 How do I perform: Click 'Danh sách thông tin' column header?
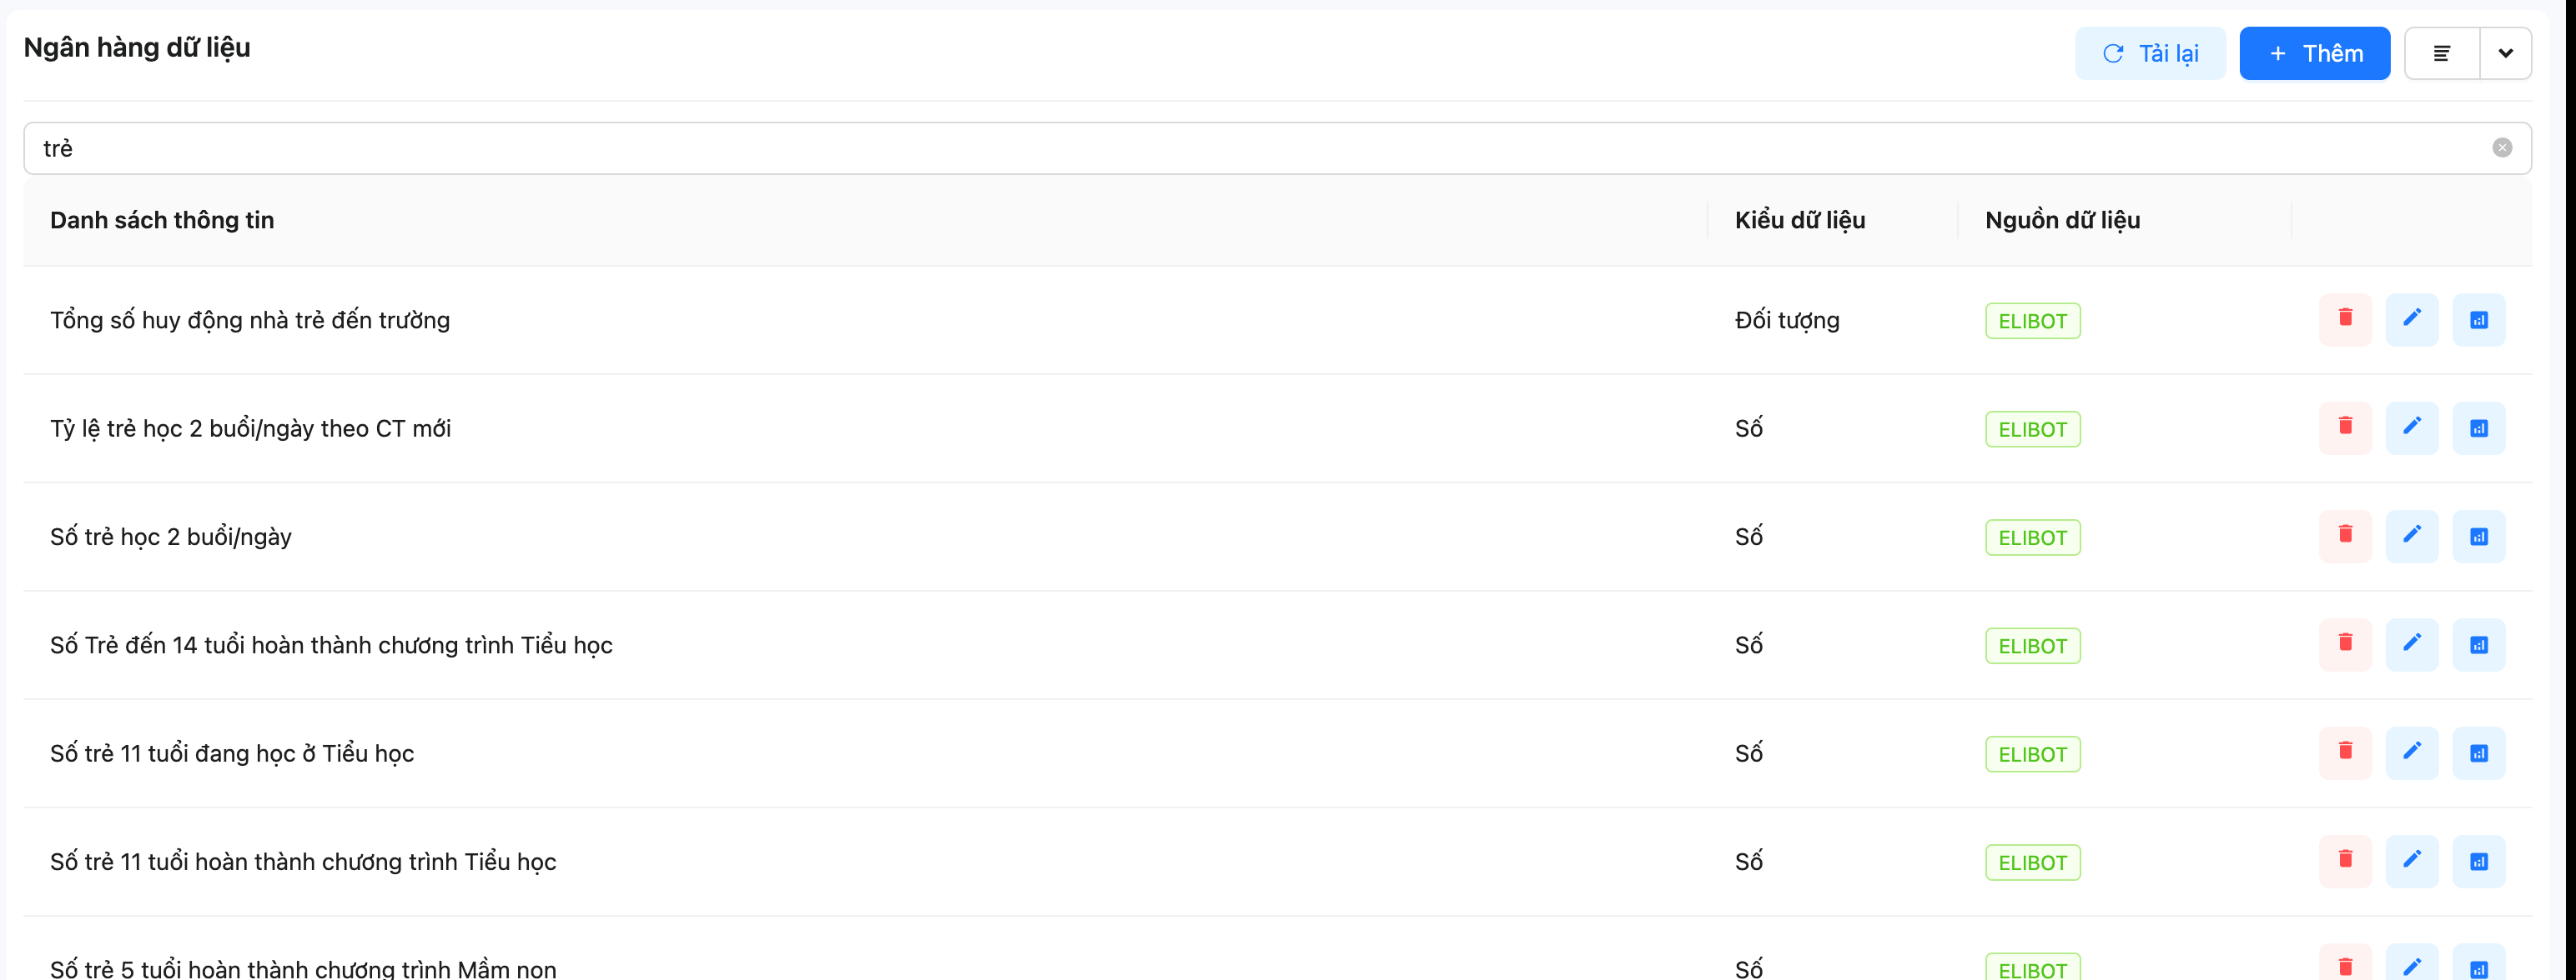162,220
